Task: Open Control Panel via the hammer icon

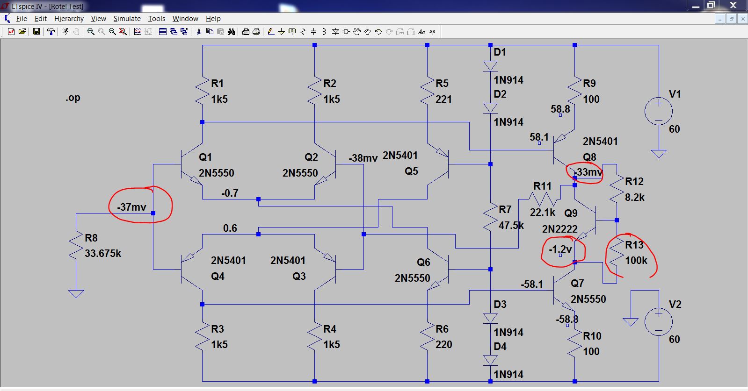Action: [x=51, y=32]
